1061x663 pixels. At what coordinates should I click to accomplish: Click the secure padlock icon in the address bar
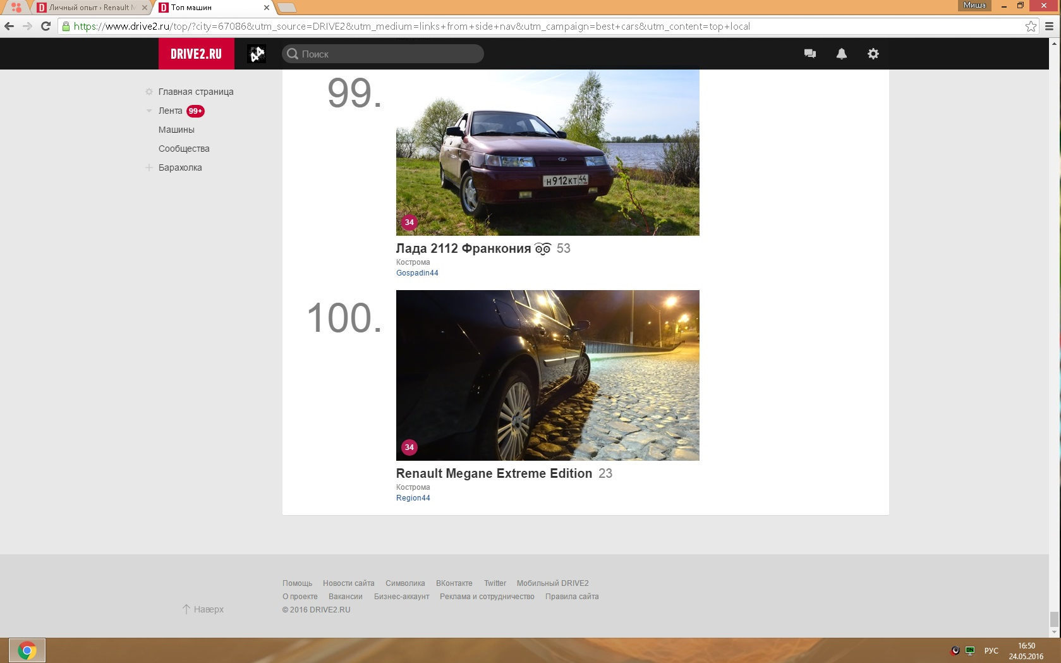click(66, 26)
